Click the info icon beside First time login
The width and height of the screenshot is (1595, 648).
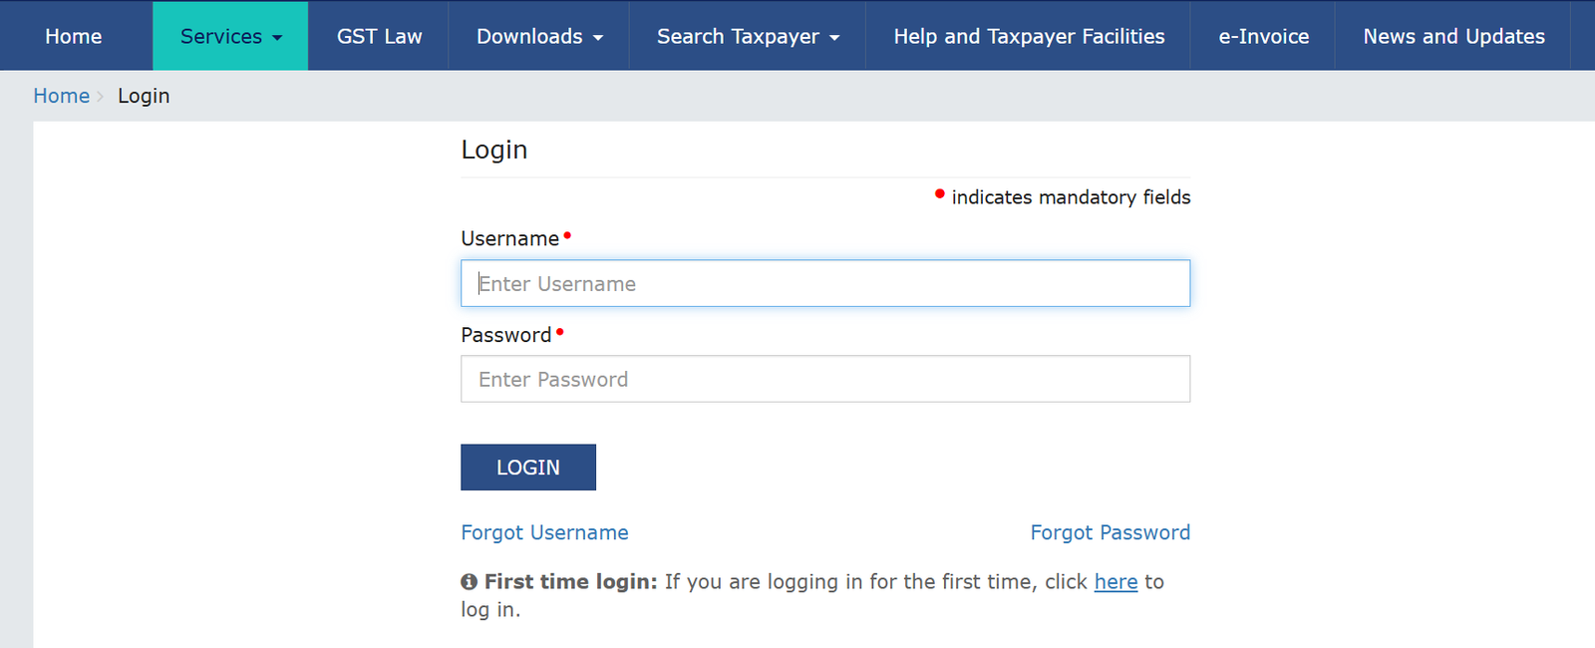[x=469, y=582]
